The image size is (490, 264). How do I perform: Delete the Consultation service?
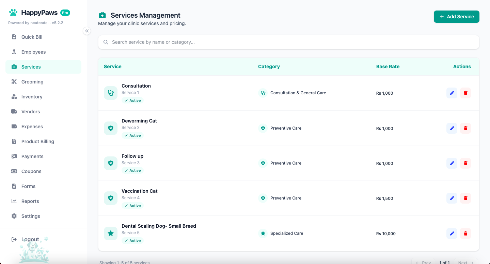(465, 93)
